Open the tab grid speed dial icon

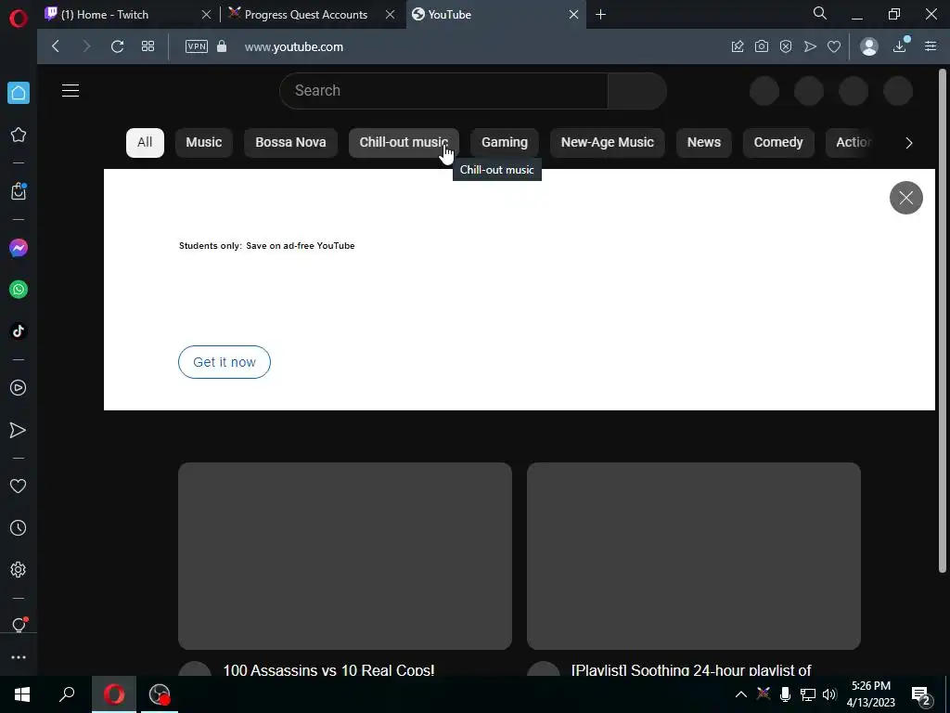(x=148, y=46)
